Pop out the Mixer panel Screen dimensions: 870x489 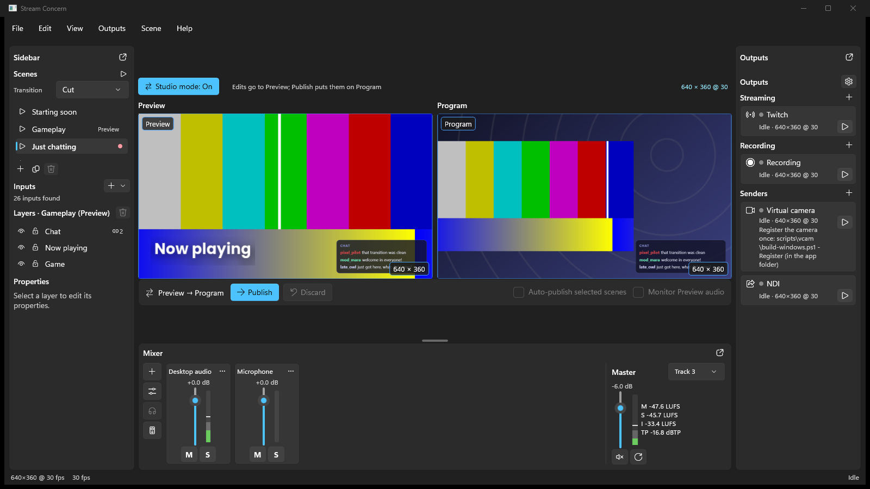click(720, 353)
